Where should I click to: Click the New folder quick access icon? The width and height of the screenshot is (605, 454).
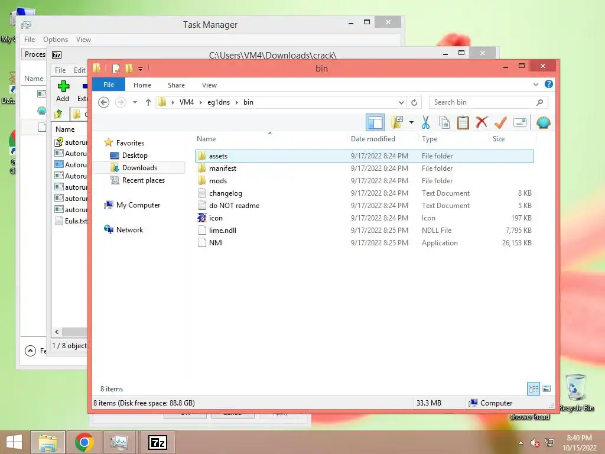click(129, 69)
